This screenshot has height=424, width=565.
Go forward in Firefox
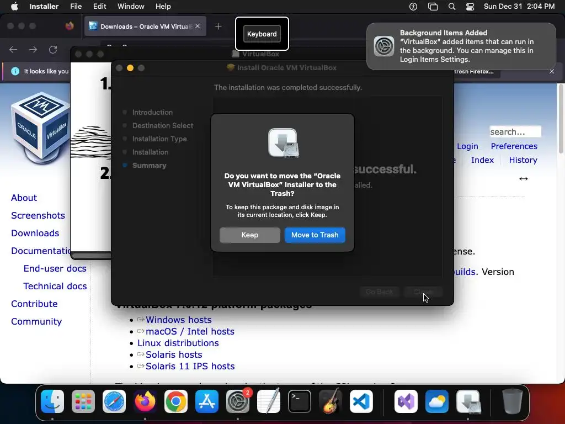tap(33, 49)
